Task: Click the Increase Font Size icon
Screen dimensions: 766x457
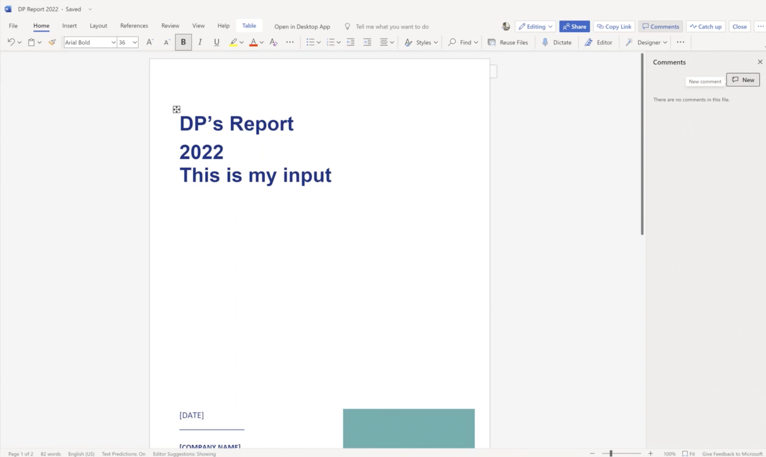Action: click(x=150, y=42)
